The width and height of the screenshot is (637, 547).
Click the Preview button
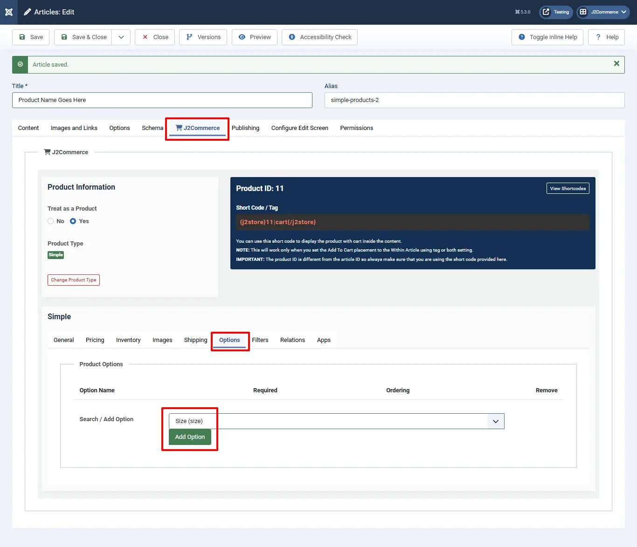[x=255, y=37]
